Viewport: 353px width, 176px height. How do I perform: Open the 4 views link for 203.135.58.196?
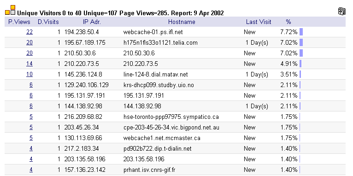[31, 159]
